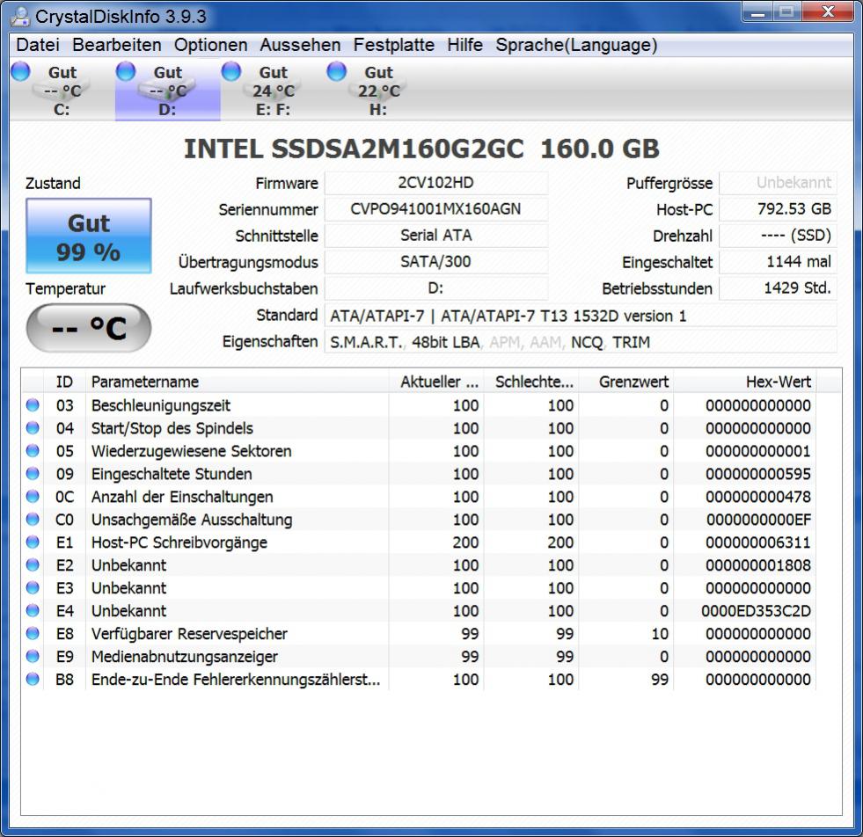Click hex value 000000006311

tap(758, 542)
